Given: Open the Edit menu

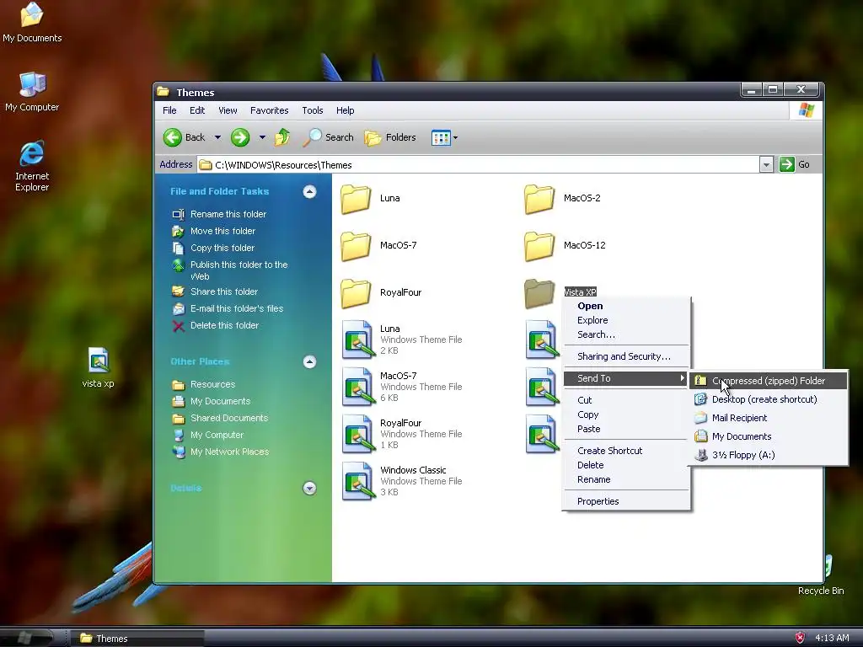Looking at the screenshot, I should point(197,110).
